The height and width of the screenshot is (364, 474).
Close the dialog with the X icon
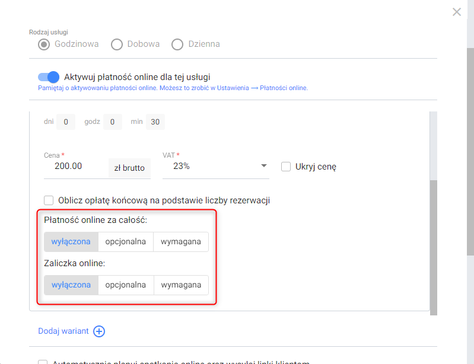[x=456, y=12]
